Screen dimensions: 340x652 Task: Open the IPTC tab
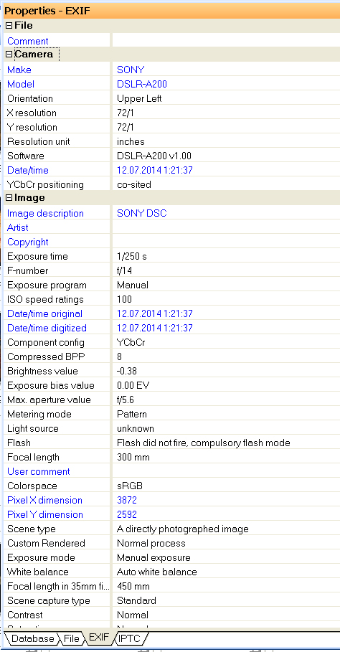pyautogui.click(x=130, y=638)
